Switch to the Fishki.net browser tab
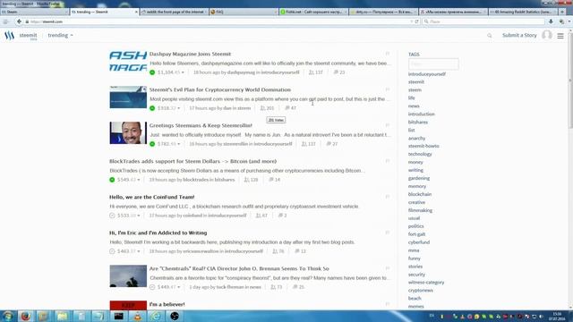The image size is (573, 322). coord(312,12)
